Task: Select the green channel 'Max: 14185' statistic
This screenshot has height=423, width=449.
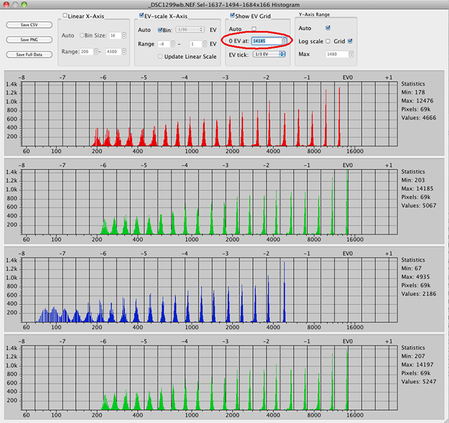Action: click(x=417, y=188)
